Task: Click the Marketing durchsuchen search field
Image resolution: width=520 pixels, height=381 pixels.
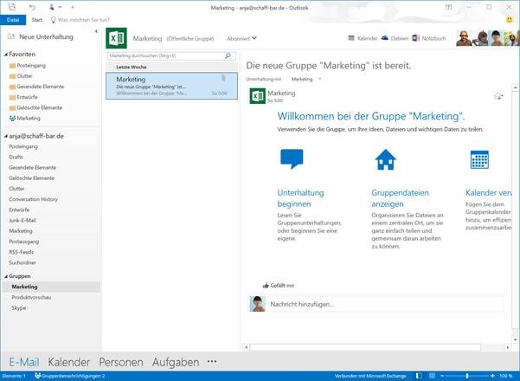Action: pos(164,55)
